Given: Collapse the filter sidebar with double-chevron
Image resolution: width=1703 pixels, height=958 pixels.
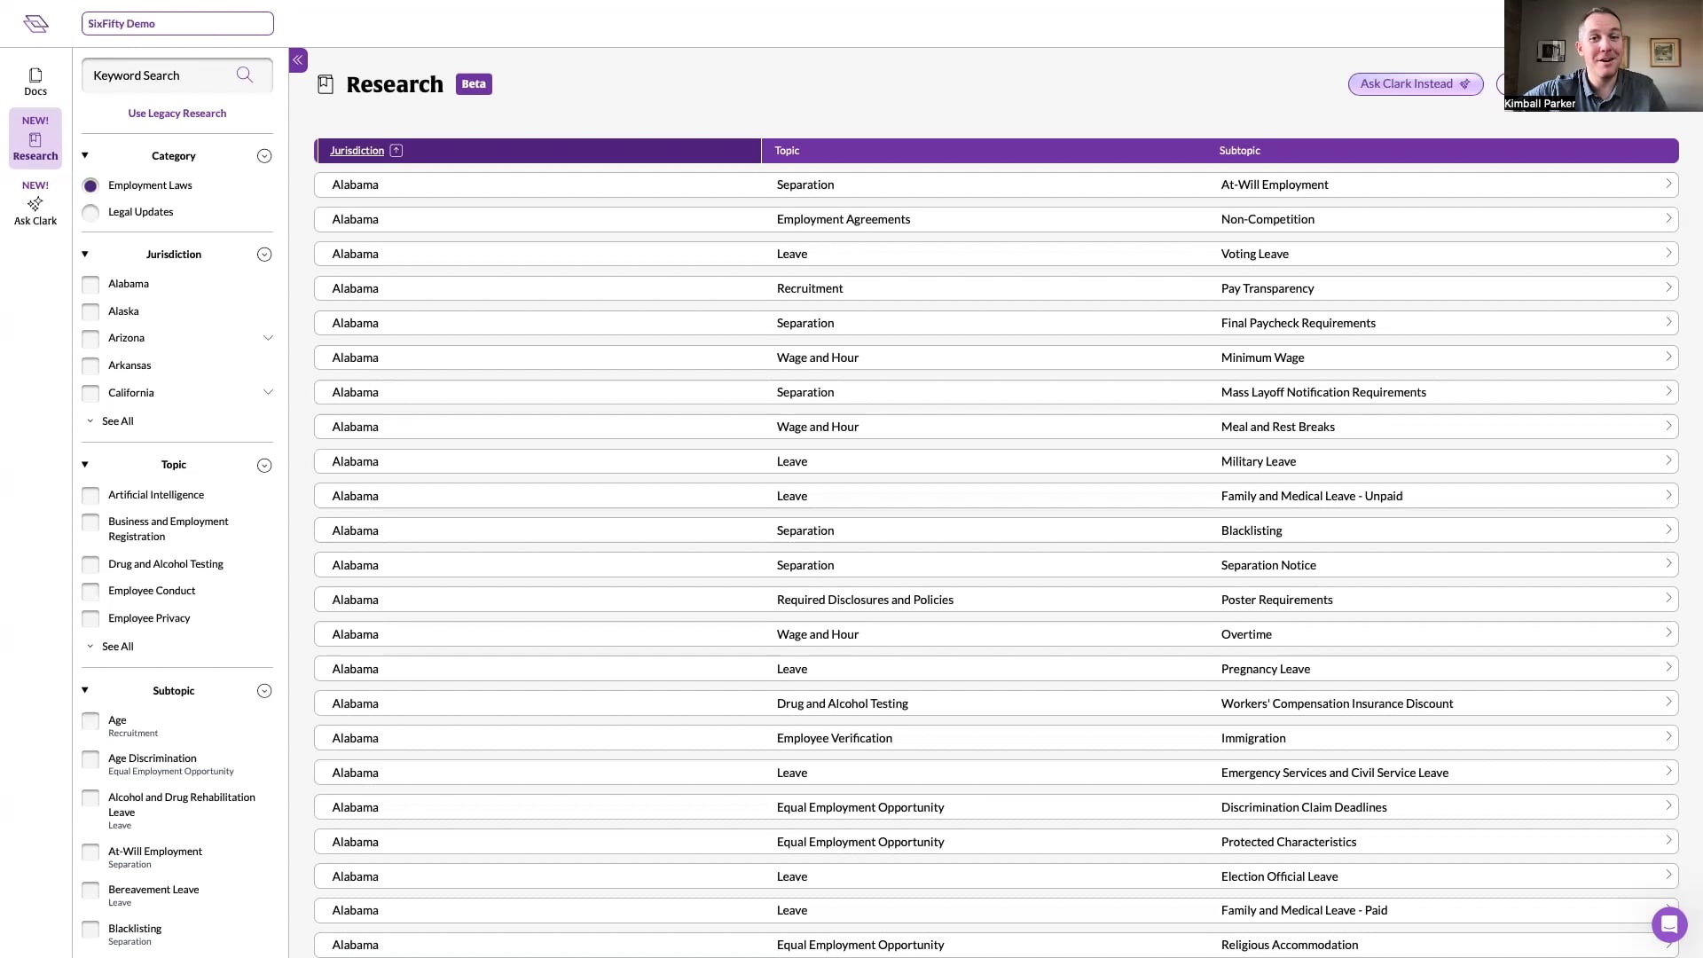Looking at the screenshot, I should pos(298,60).
